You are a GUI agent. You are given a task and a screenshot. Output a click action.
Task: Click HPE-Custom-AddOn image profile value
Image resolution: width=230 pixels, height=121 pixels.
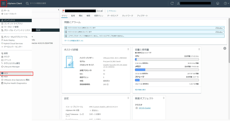coord(103,107)
